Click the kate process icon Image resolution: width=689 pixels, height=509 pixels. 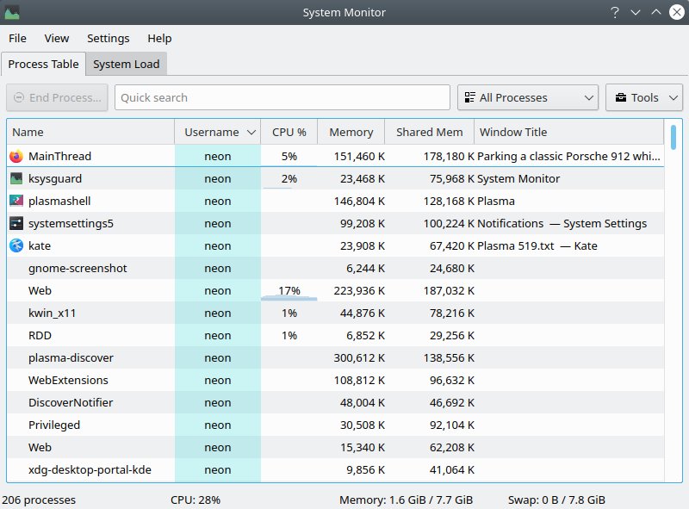point(16,246)
